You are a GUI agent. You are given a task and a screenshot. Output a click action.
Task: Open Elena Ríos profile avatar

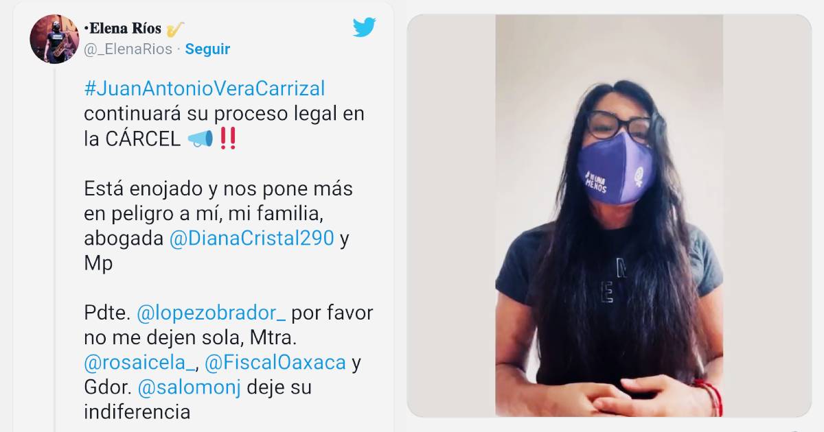pos(55,39)
